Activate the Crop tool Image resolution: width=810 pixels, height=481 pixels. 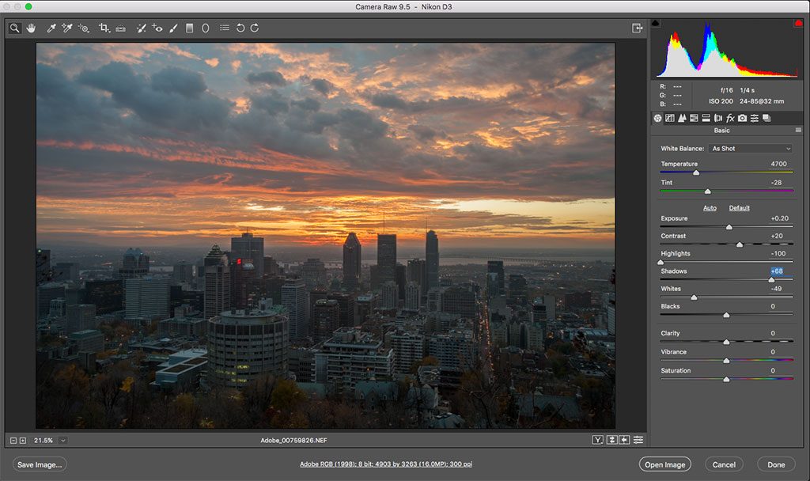point(103,28)
